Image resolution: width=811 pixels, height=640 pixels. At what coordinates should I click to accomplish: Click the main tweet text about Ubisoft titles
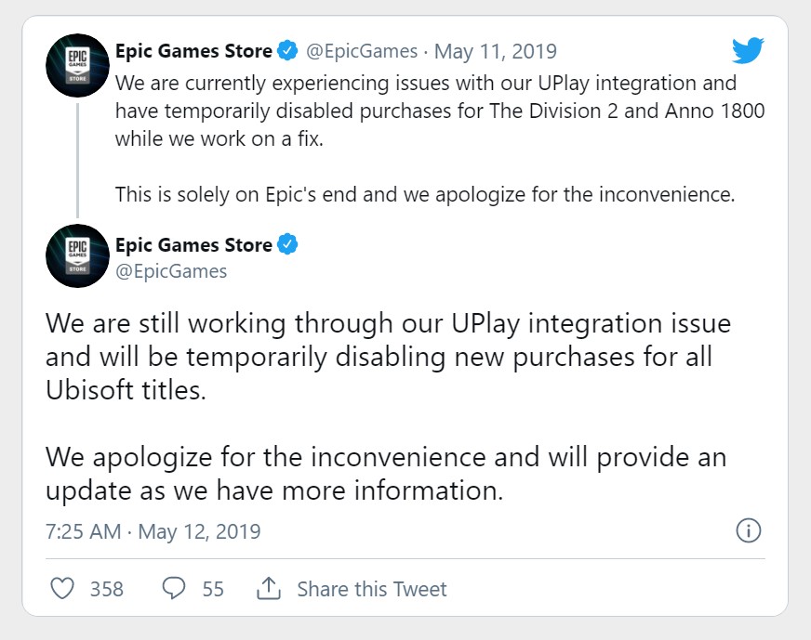click(388, 357)
